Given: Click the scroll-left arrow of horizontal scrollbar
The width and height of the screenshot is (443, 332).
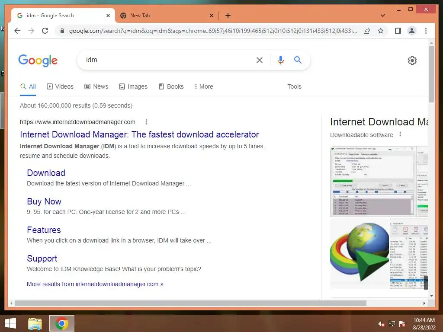Looking at the screenshot, I should [11, 303].
